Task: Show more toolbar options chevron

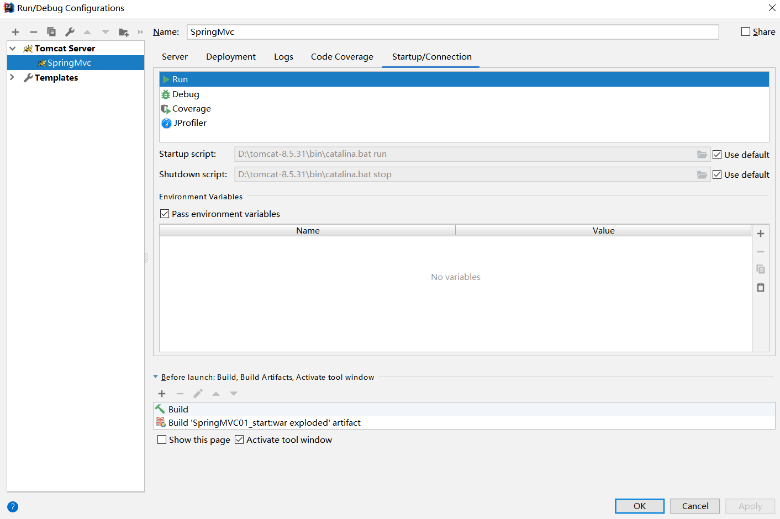Action: point(140,32)
